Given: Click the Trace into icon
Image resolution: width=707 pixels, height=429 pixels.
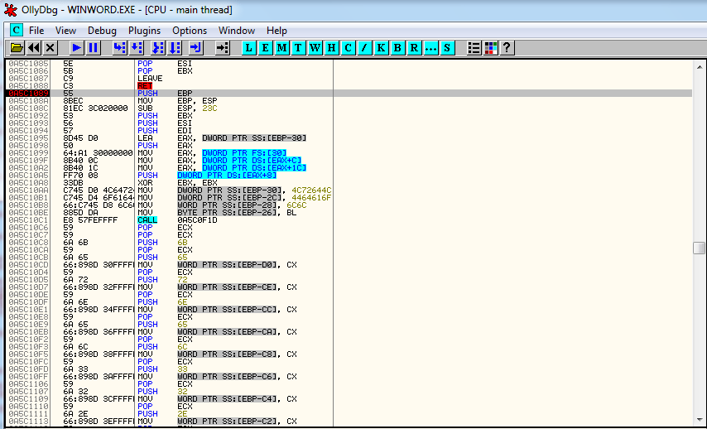Looking at the screenshot, I should [158, 47].
